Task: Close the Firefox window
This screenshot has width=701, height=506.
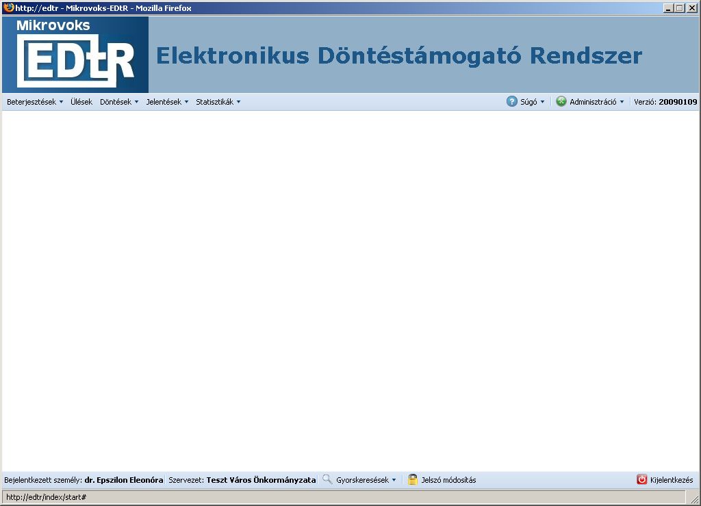Action: [691, 8]
